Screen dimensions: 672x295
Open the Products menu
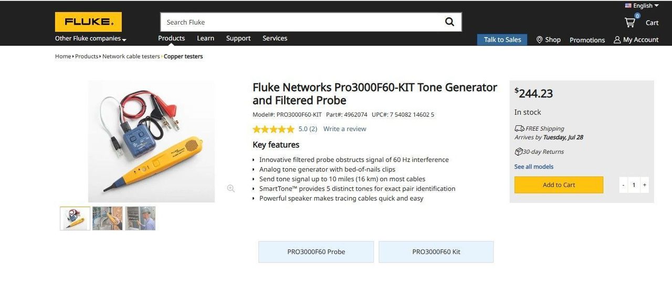[x=172, y=38]
